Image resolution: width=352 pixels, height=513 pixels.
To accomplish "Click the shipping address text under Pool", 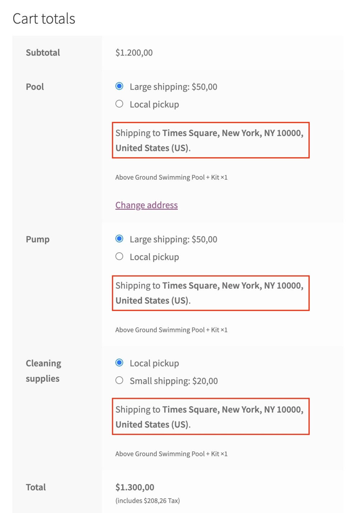I will pos(209,140).
